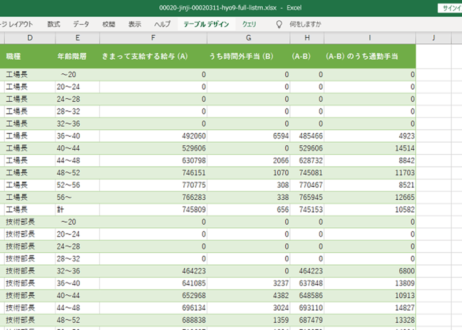The width and height of the screenshot is (462, 330).
Task: Select column H header
Action: tap(307, 37)
